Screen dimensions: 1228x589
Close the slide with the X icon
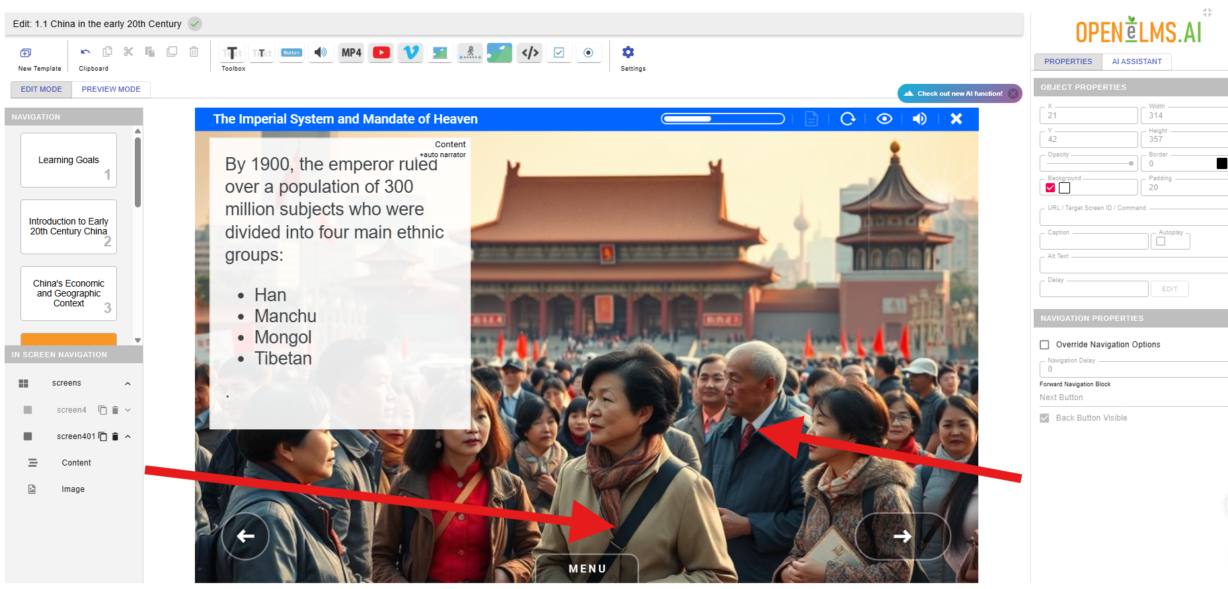tap(956, 119)
